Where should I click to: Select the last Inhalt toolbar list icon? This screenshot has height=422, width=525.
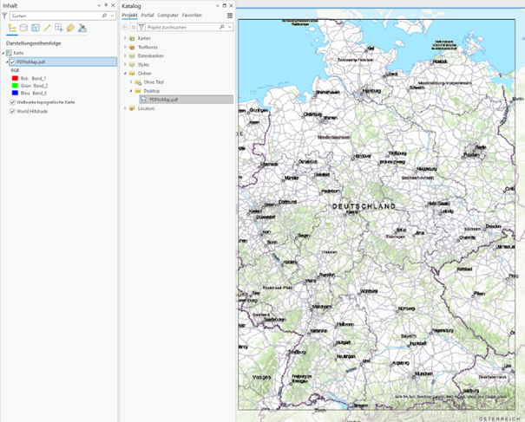click(x=82, y=28)
